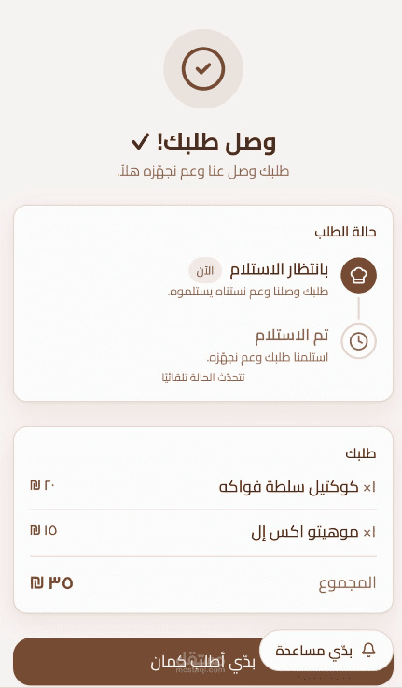402x688 pixels.
Task: Select the الآن badge in order status
Action: (205, 271)
